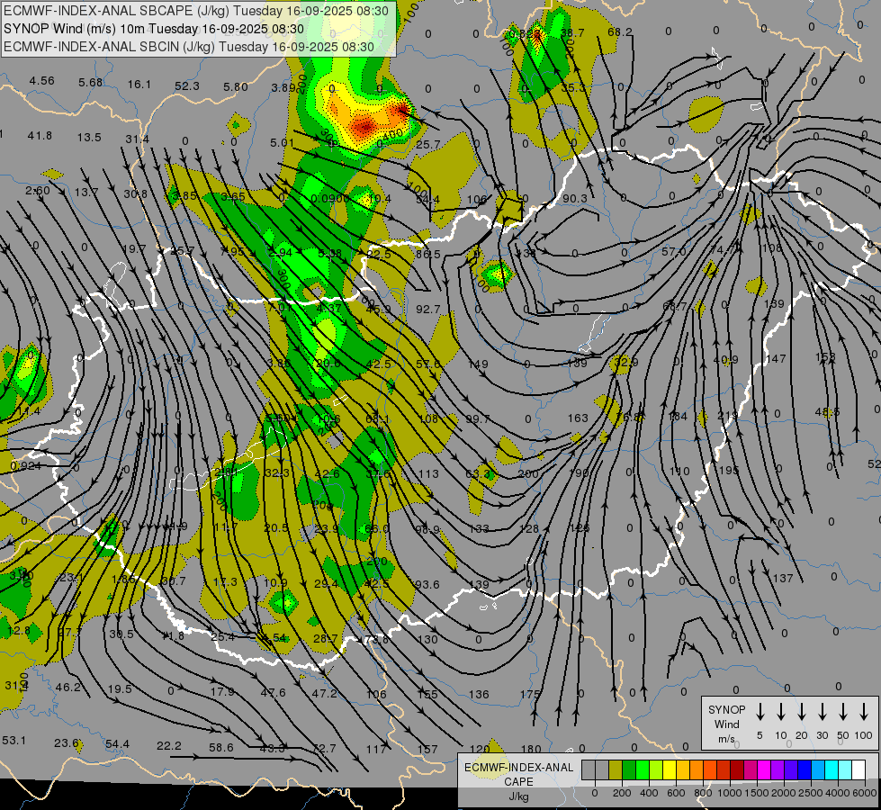Click the 'SYNOP' label in wind legend
The image size is (881, 810).
click(x=726, y=709)
